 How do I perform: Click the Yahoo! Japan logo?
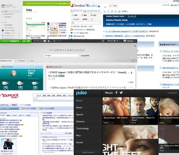click(10, 95)
